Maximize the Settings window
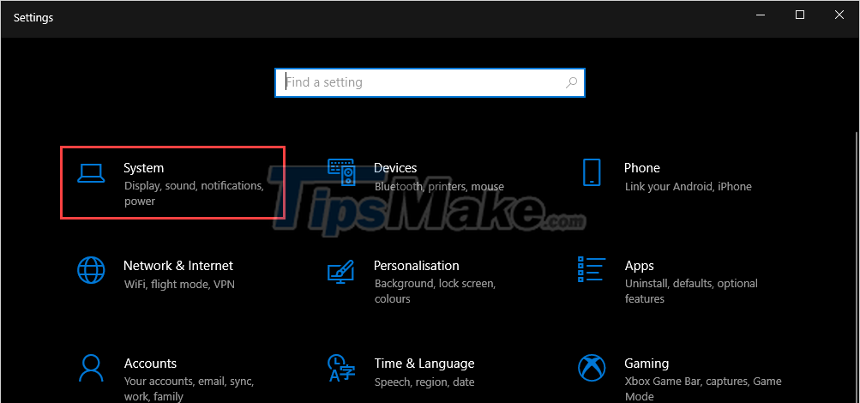Viewport: 860px width, 403px height. [800, 15]
